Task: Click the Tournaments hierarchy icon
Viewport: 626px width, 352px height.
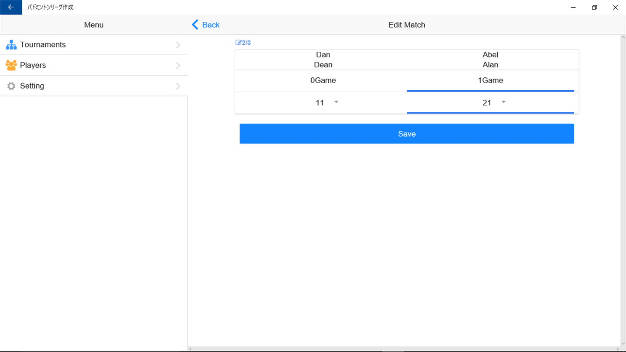Action: click(x=11, y=45)
